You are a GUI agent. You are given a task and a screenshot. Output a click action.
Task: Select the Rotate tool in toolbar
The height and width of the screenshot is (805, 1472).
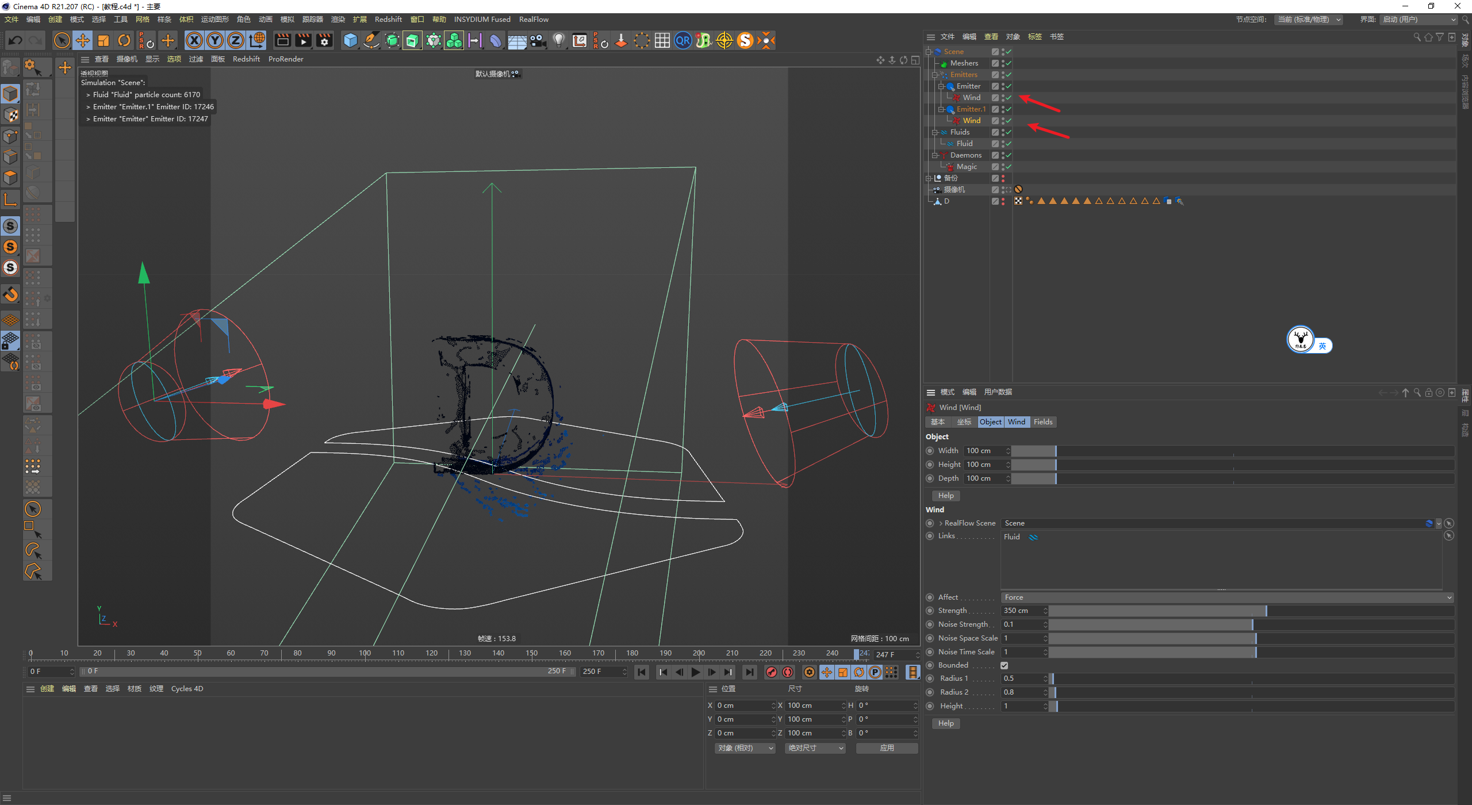(124, 40)
